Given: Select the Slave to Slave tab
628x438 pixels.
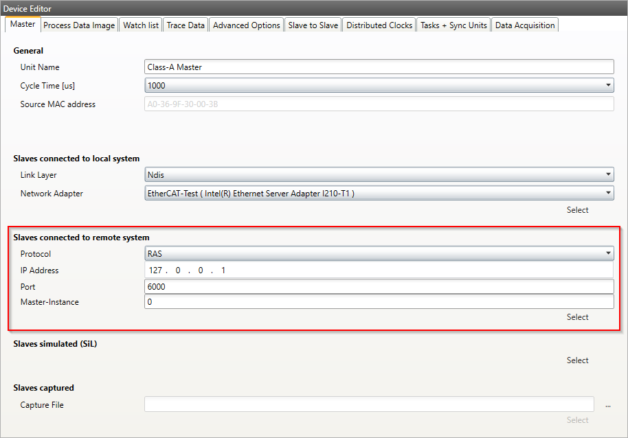Looking at the screenshot, I should coord(313,25).
